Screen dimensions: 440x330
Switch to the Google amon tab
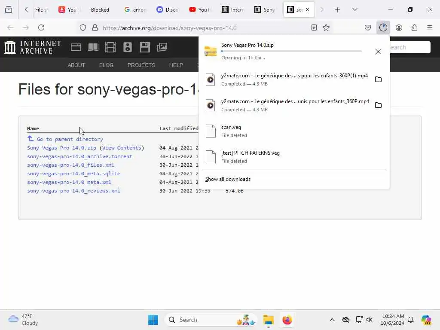[135, 10]
